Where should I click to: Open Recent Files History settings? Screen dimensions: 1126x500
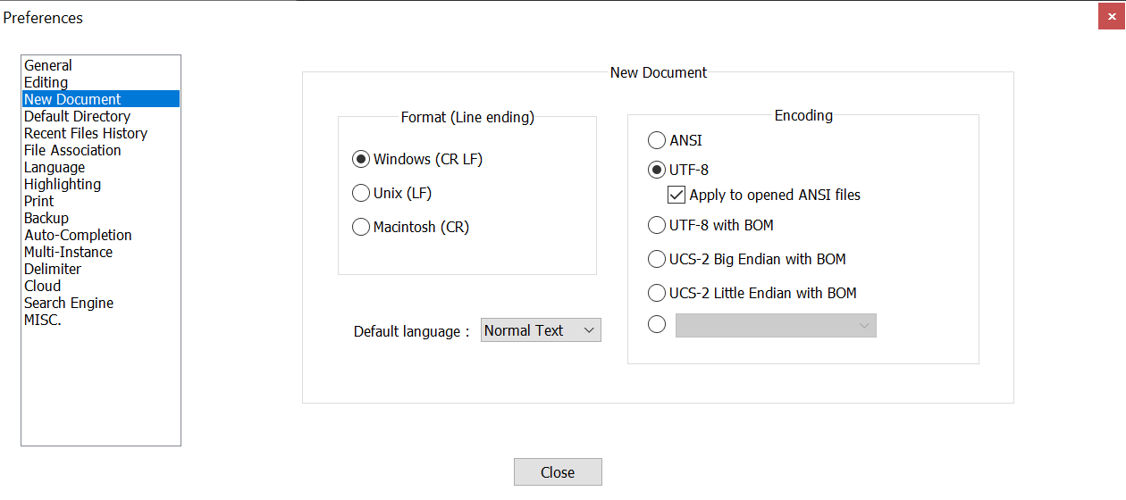click(x=86, y=133)
